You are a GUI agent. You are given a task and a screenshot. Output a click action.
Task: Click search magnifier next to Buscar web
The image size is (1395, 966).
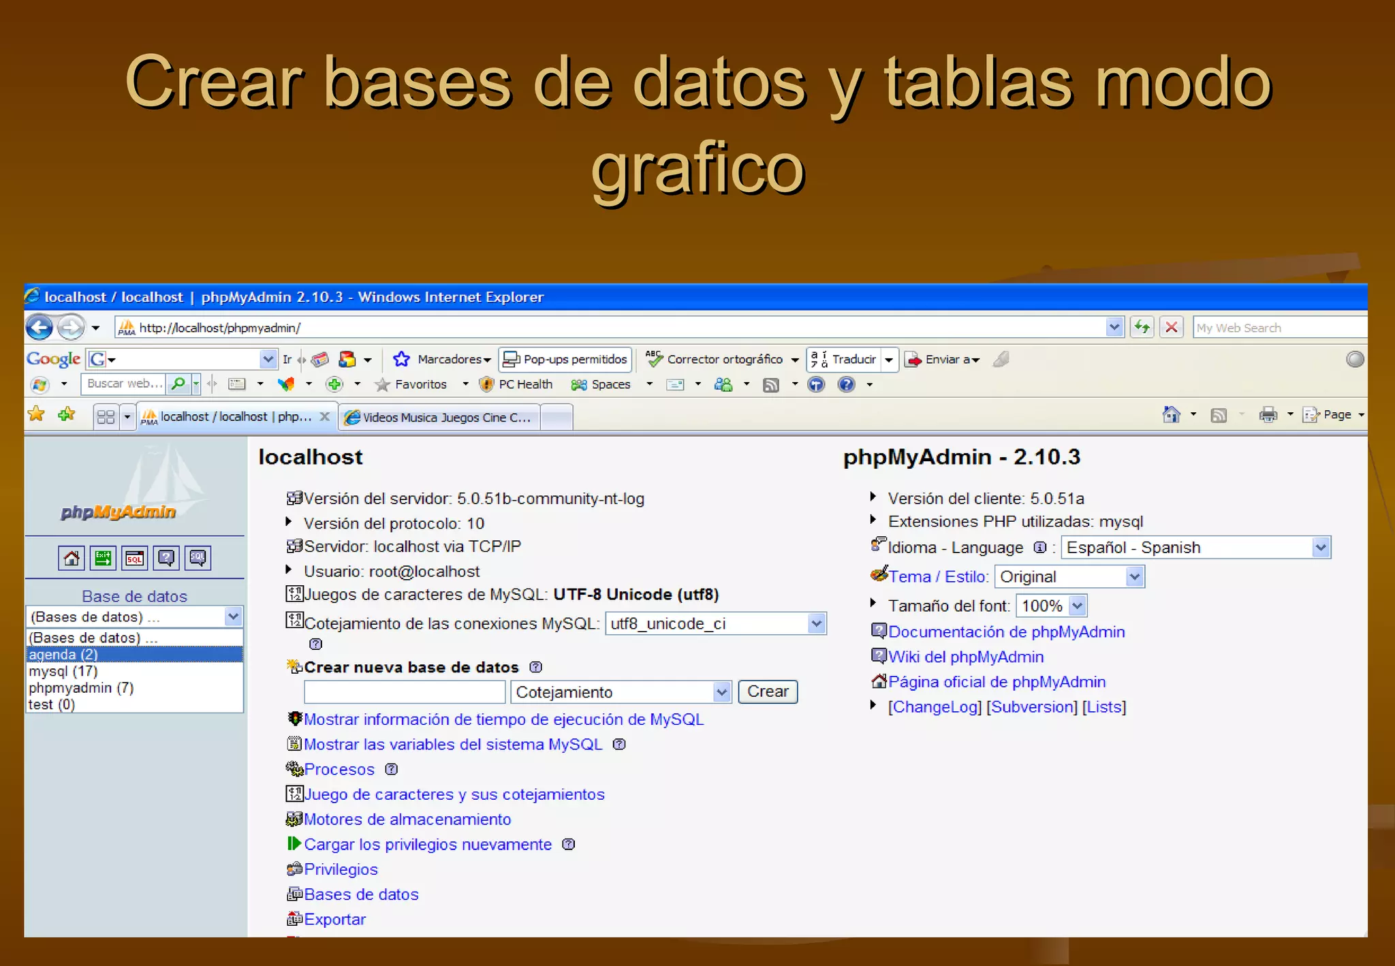point(178,384)
